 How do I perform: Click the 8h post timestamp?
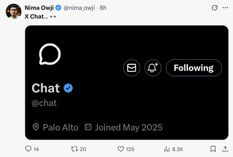(x=103, y=8)
